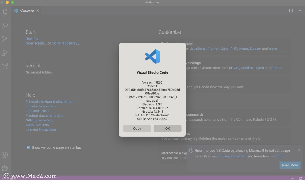Click the others keybindings link
Image resolution: width=305 pixels, height=180 pixels.
click(276, 68)
